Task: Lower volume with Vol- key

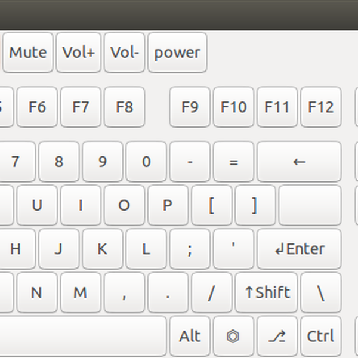Action: [x=124, y=53]
